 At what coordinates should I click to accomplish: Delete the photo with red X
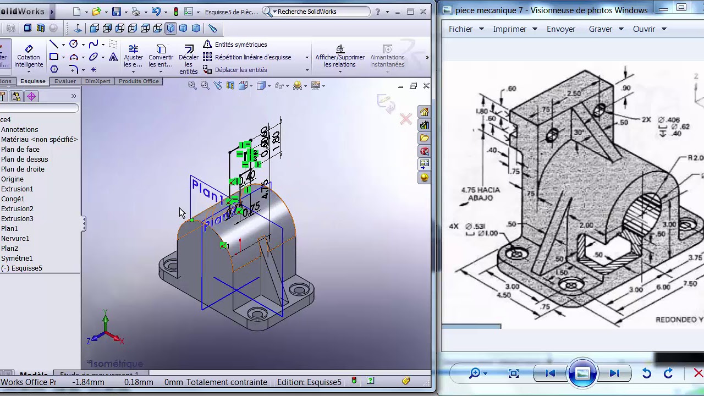pos(698,373)
